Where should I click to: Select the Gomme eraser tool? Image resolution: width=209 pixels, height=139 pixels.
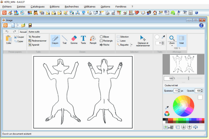tap(74, 40)
